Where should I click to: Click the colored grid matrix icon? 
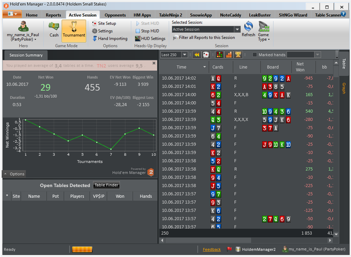point(220,55)
